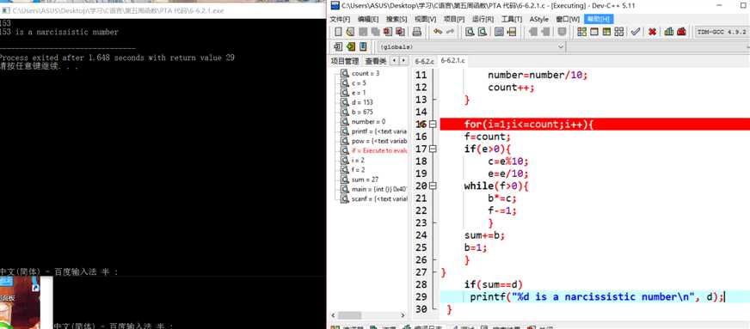Open the 项目[P] menu

[x=454, y=19]
